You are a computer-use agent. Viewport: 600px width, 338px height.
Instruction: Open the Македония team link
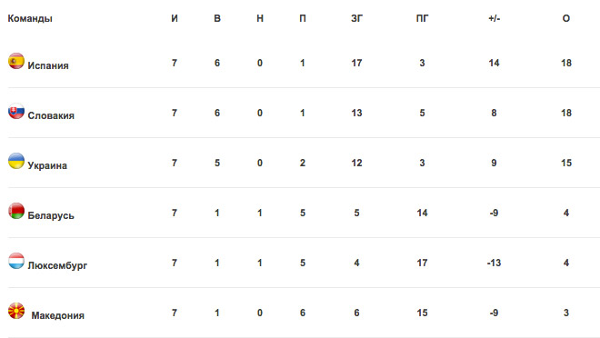[58, 315]
